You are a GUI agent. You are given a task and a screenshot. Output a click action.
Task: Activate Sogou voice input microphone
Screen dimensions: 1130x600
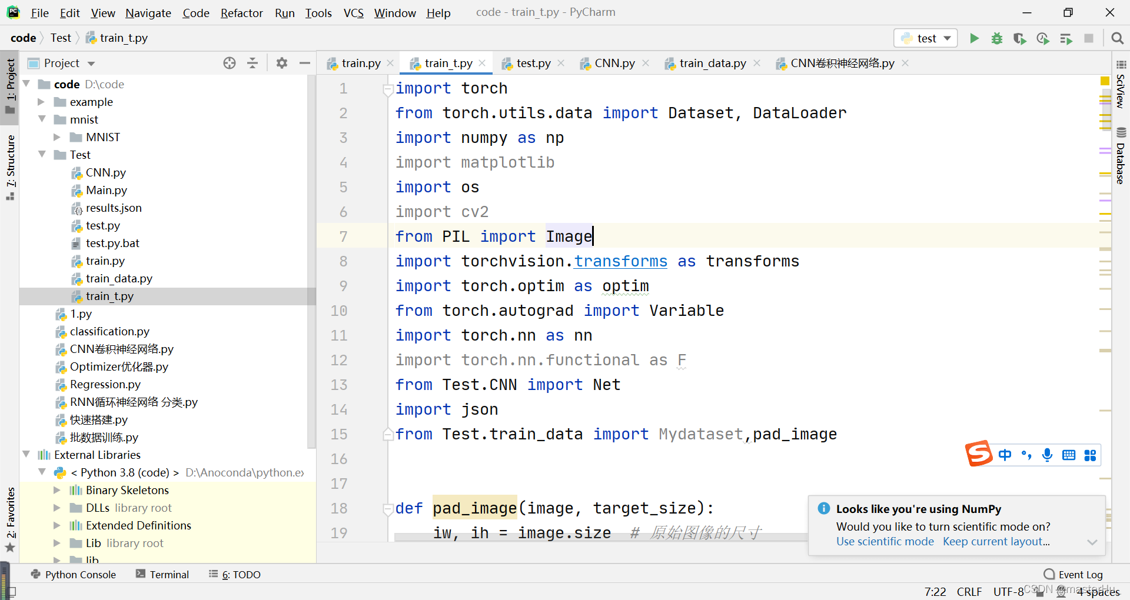pyautogui.click(x=1047, y=455)
